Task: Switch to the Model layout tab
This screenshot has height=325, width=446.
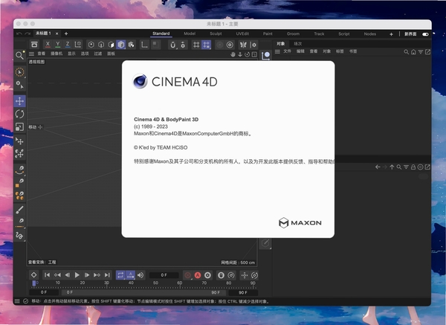Action: click(190, 33)
